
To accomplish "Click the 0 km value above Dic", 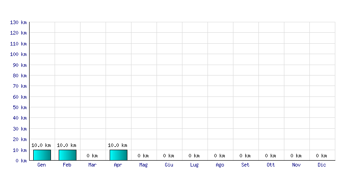I will 321,156.
